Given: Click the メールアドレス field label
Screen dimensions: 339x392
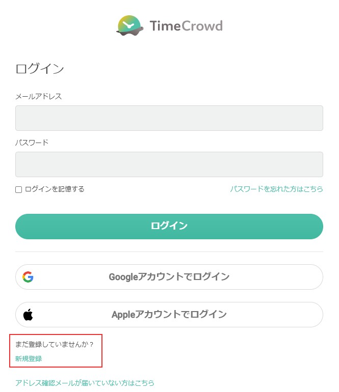Looking at the screenshot, I should pos(39,96).
